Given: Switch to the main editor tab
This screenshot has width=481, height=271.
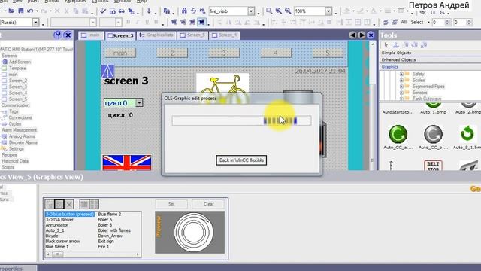Looking at the screenshot, I should coord(91,35).
